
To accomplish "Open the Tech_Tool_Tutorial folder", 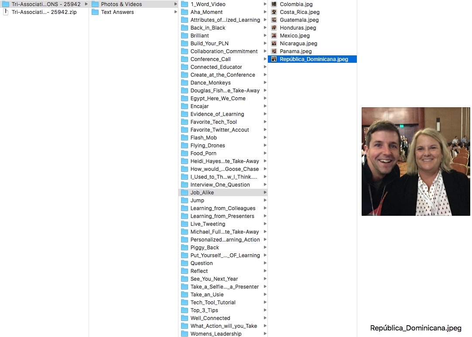I will (223, 303).
